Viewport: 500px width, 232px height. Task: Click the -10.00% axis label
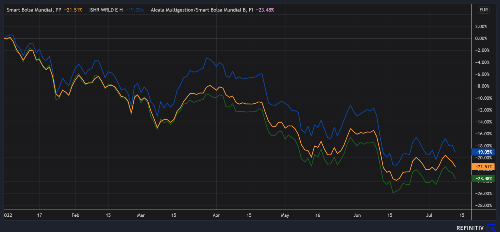tap(483, 98)
